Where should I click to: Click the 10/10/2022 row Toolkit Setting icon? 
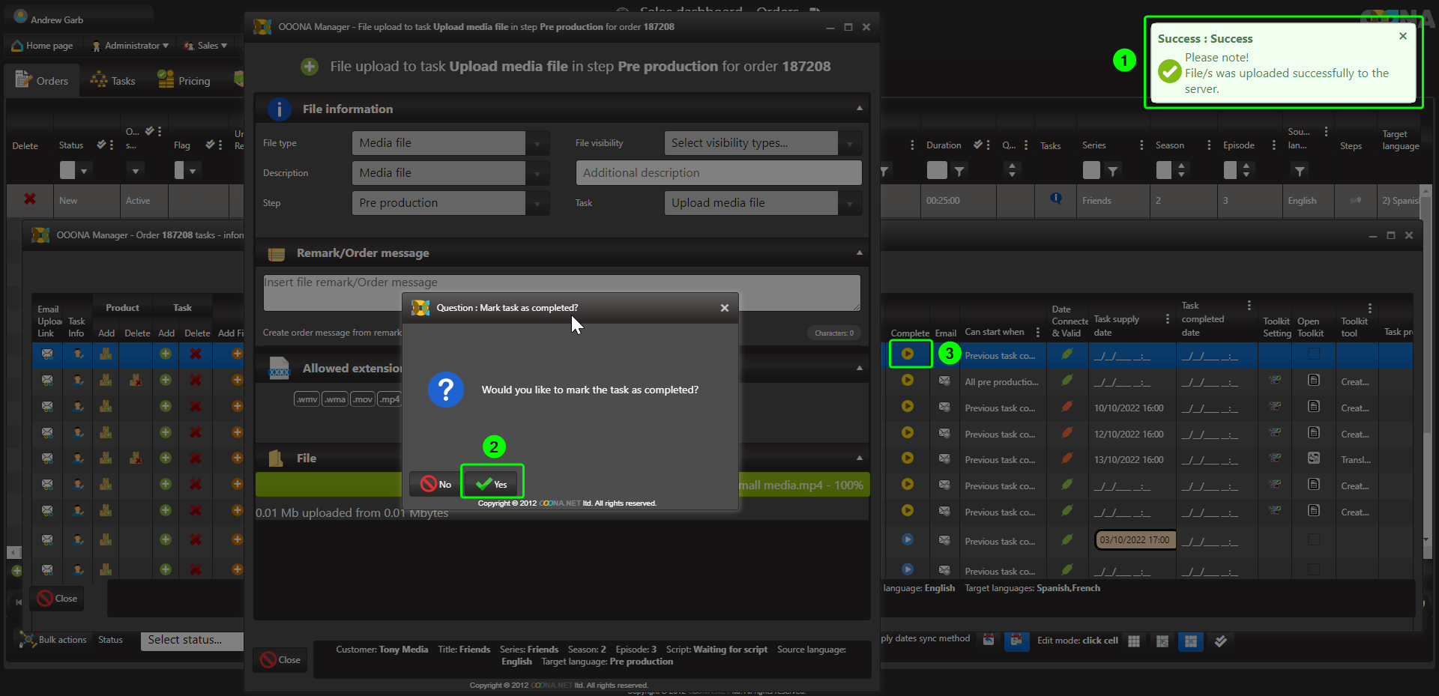(1275, 407)
